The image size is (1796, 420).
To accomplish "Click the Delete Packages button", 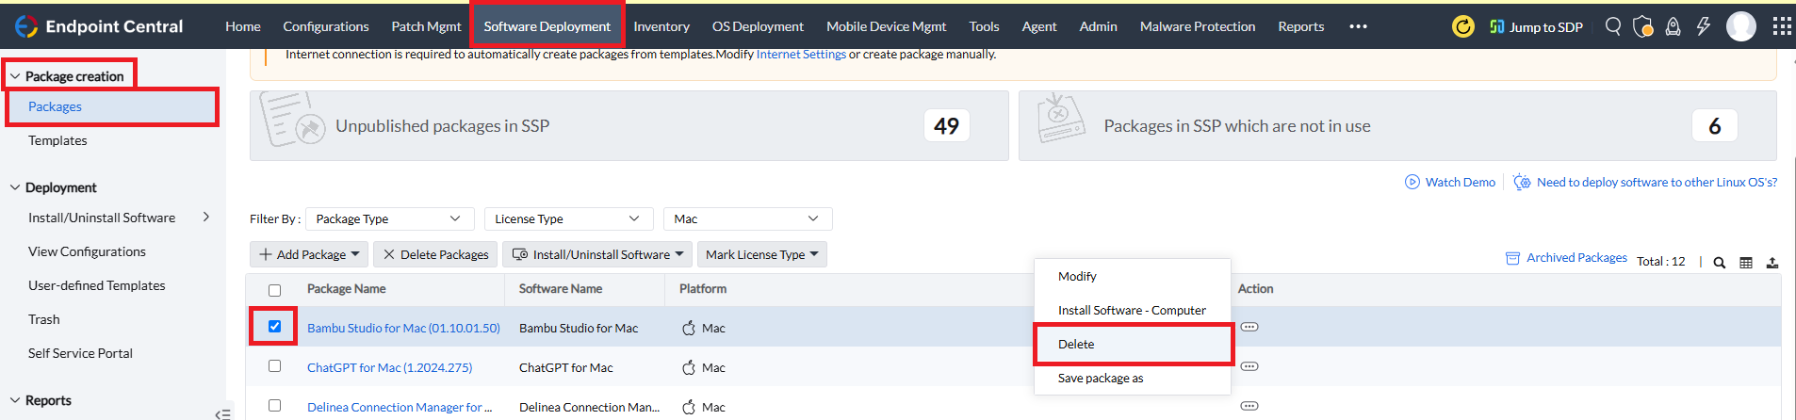I will click(x=435, y=254).
